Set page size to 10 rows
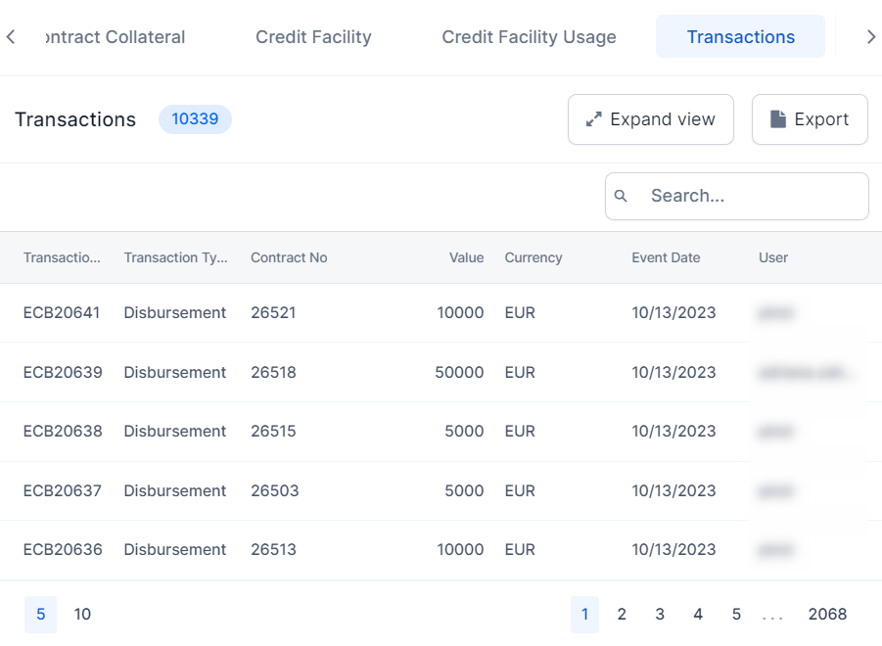Screen dimensions: 882x646 click(82, 615)
